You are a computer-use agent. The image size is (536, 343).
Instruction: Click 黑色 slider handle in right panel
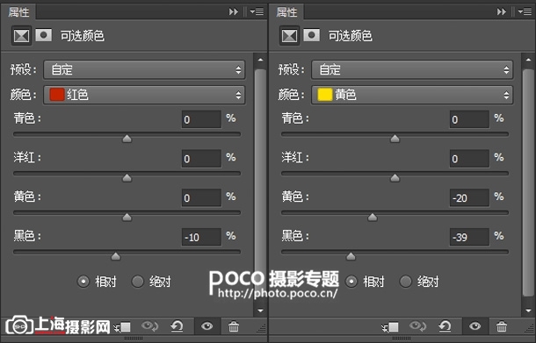(351, 256)
